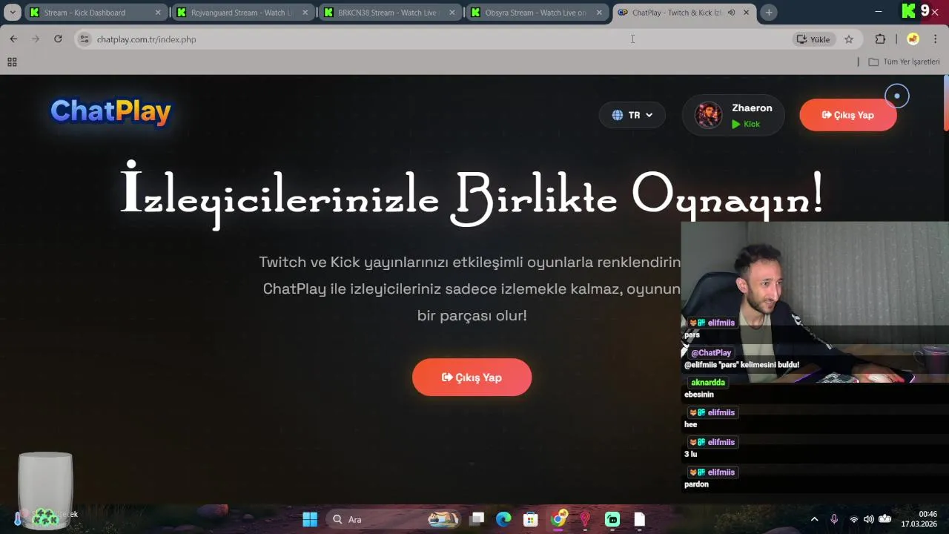949x534 pixels.
Task: Click the microphone tray icon
Action: 834,519
